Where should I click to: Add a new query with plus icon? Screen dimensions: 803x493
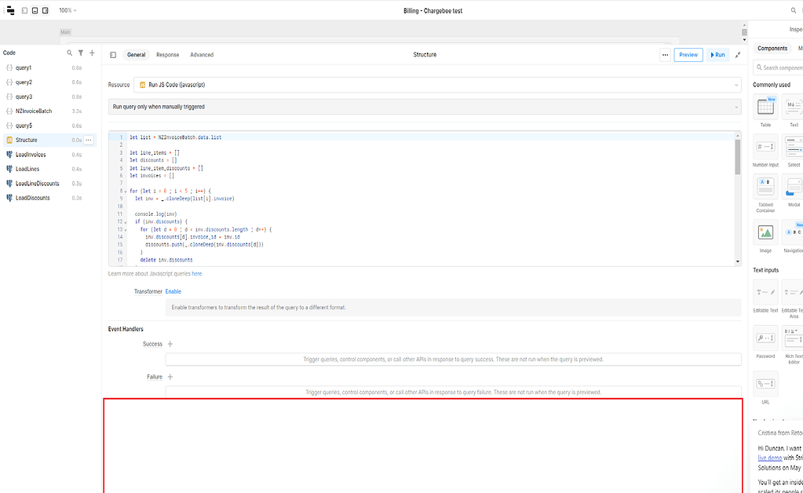(x=92, y=53)
